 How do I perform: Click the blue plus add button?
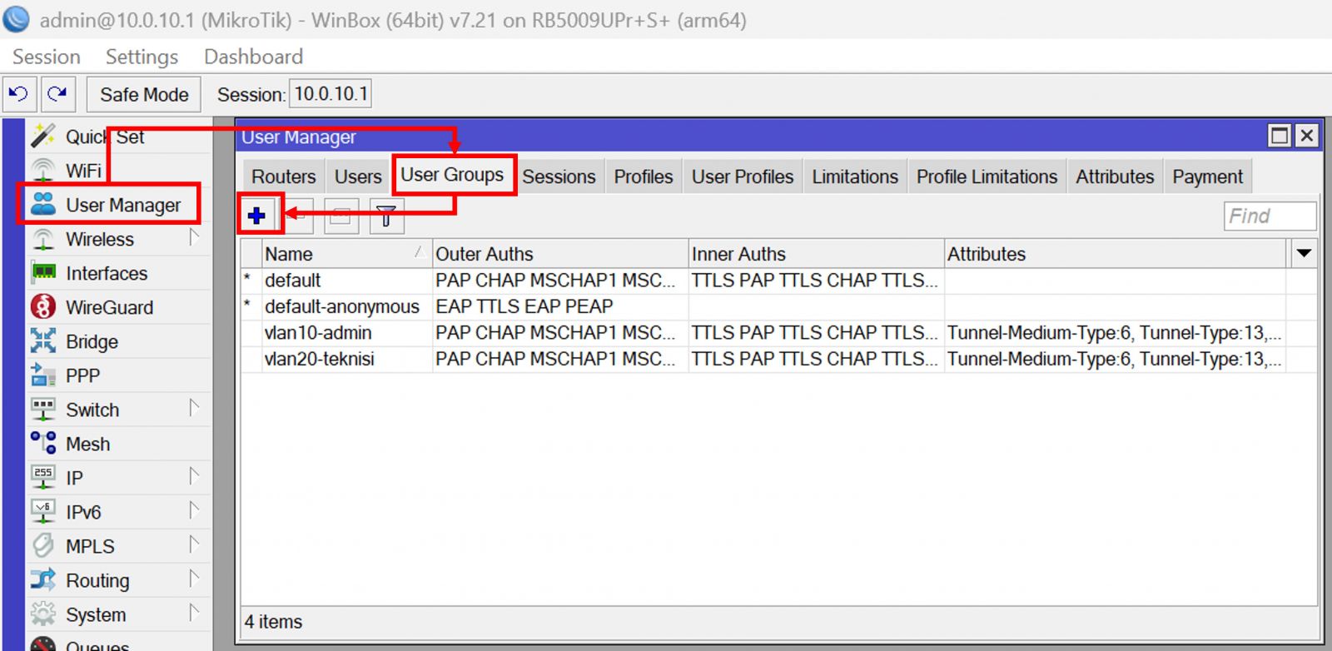(256, 216)
